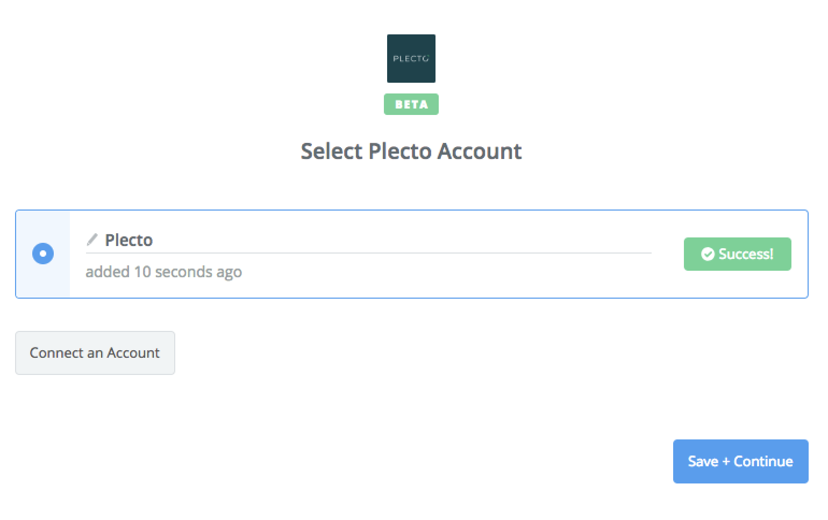The height and width of the screenshot is (520, 828).
Task: Click the Plecto logo tile at top
Action: [x=411, y=59]
